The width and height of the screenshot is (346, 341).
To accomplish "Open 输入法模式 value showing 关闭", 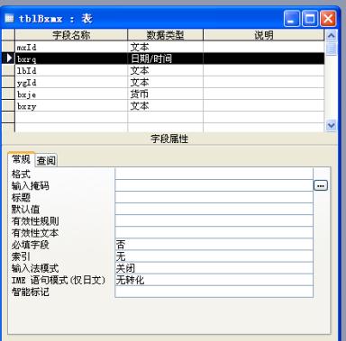I will click(214, 268).
